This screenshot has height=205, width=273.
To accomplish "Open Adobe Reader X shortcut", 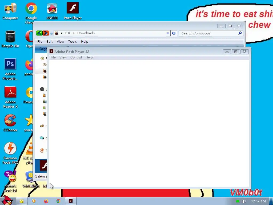I will pos(10,97).
